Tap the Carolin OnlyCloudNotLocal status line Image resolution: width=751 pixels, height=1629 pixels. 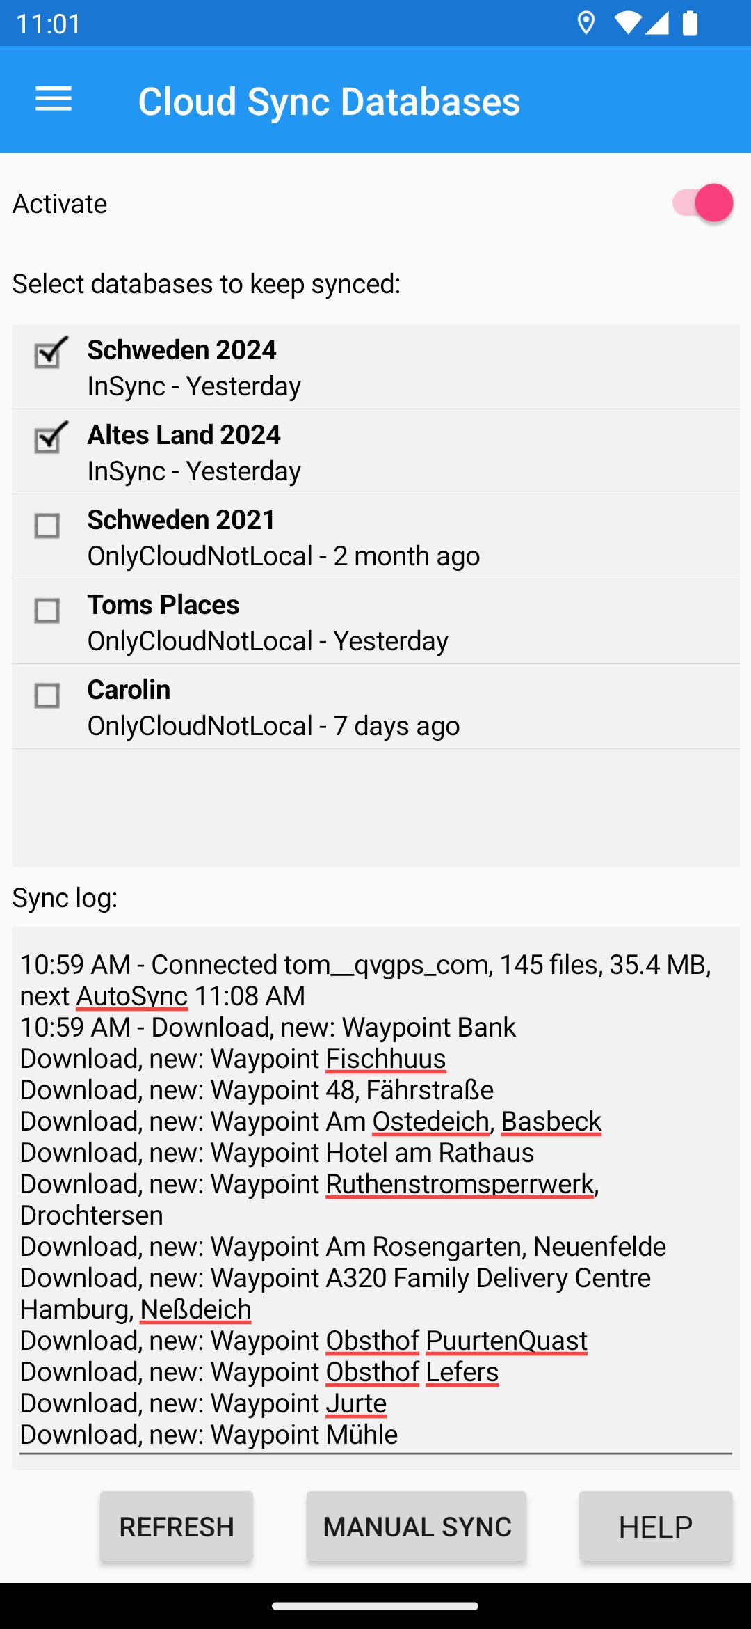coord(273,726)
